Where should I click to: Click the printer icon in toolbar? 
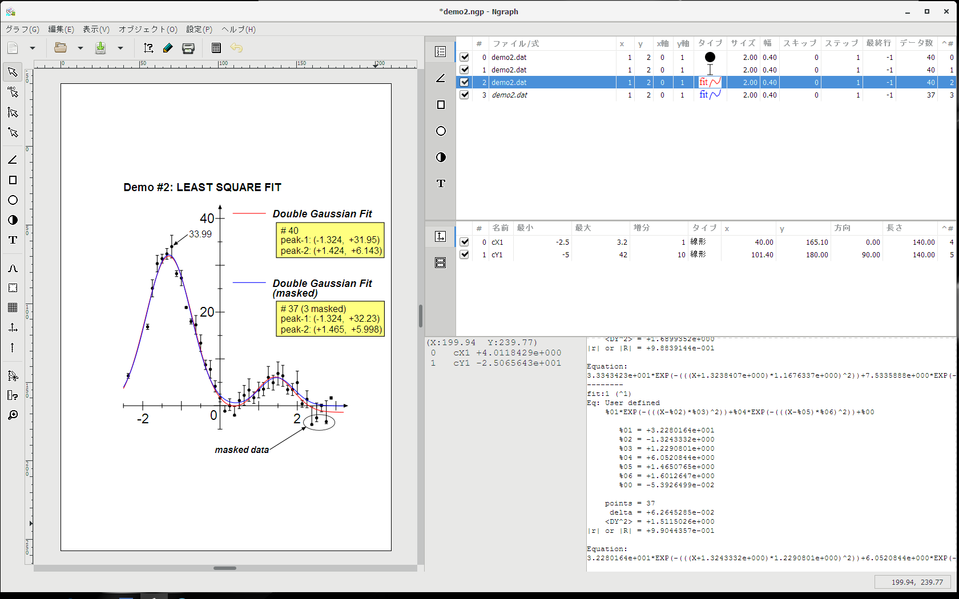pyautogui.click(x=188, y=48)
